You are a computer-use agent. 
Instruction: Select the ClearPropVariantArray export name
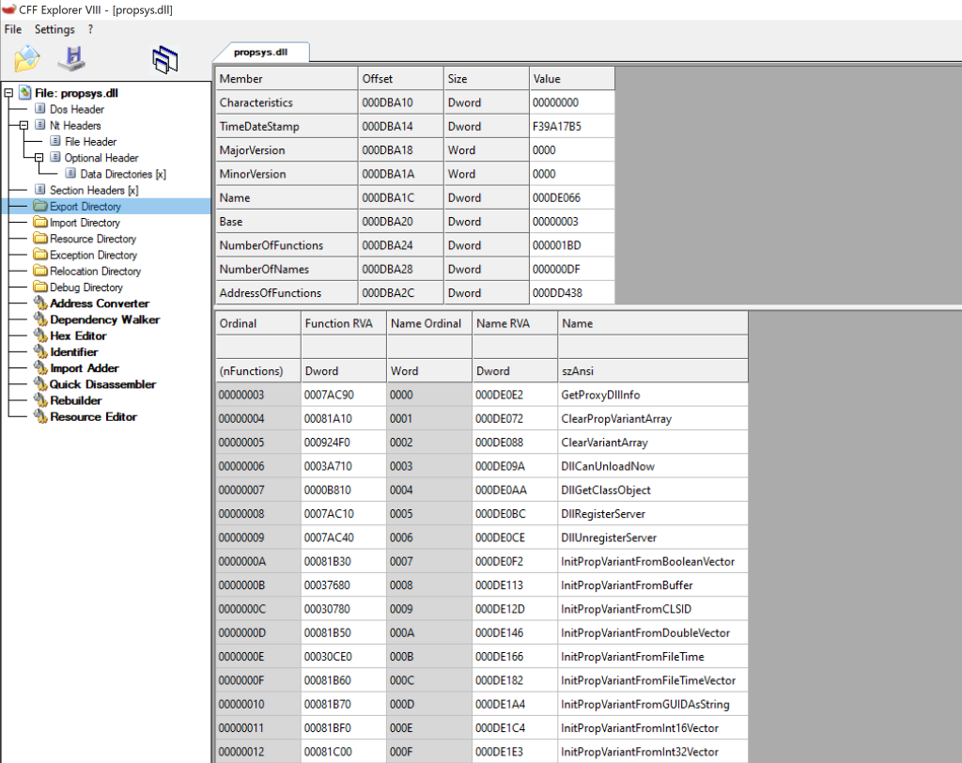coord(616,419)
